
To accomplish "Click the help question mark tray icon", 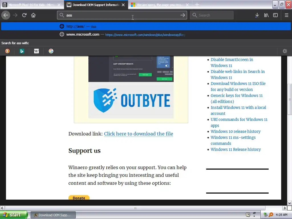I will [x=248, y=215].
